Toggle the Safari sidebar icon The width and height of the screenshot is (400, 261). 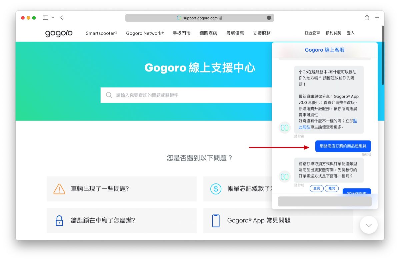(x=46, y=18)
